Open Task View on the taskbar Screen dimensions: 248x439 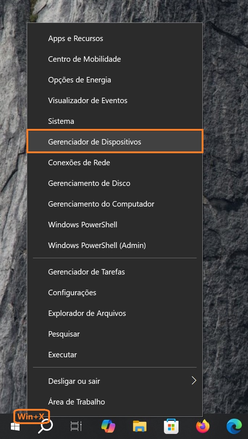[76, 426]
